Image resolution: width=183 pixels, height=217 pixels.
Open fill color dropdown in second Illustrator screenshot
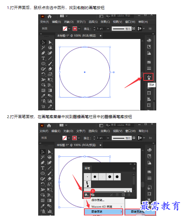(69, 138)
